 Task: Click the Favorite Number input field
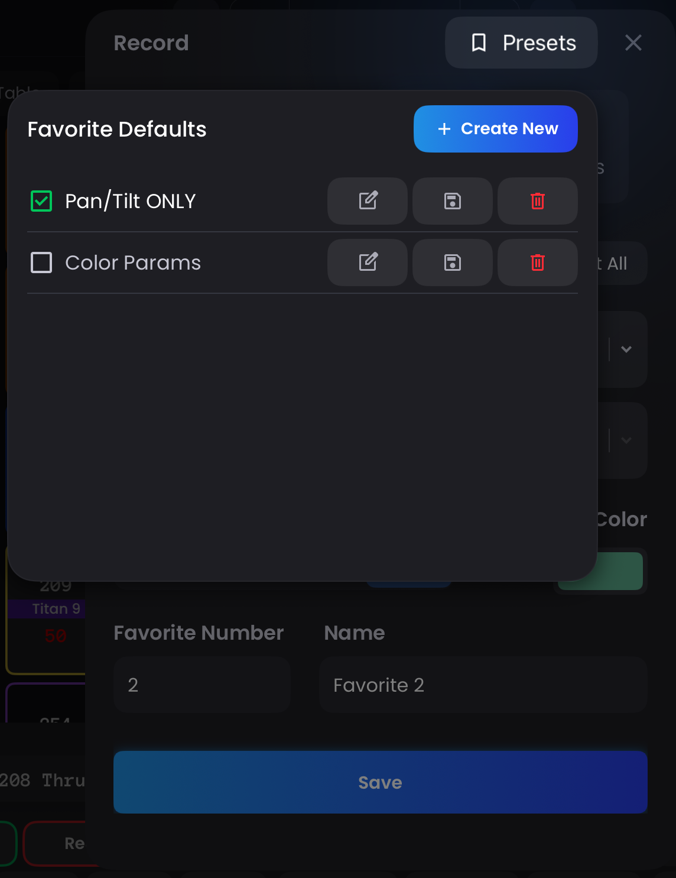(x=201, y=685)
